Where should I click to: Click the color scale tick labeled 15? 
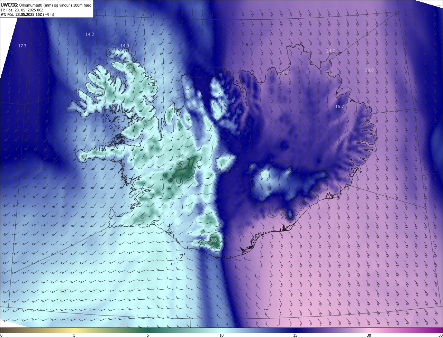295,335
